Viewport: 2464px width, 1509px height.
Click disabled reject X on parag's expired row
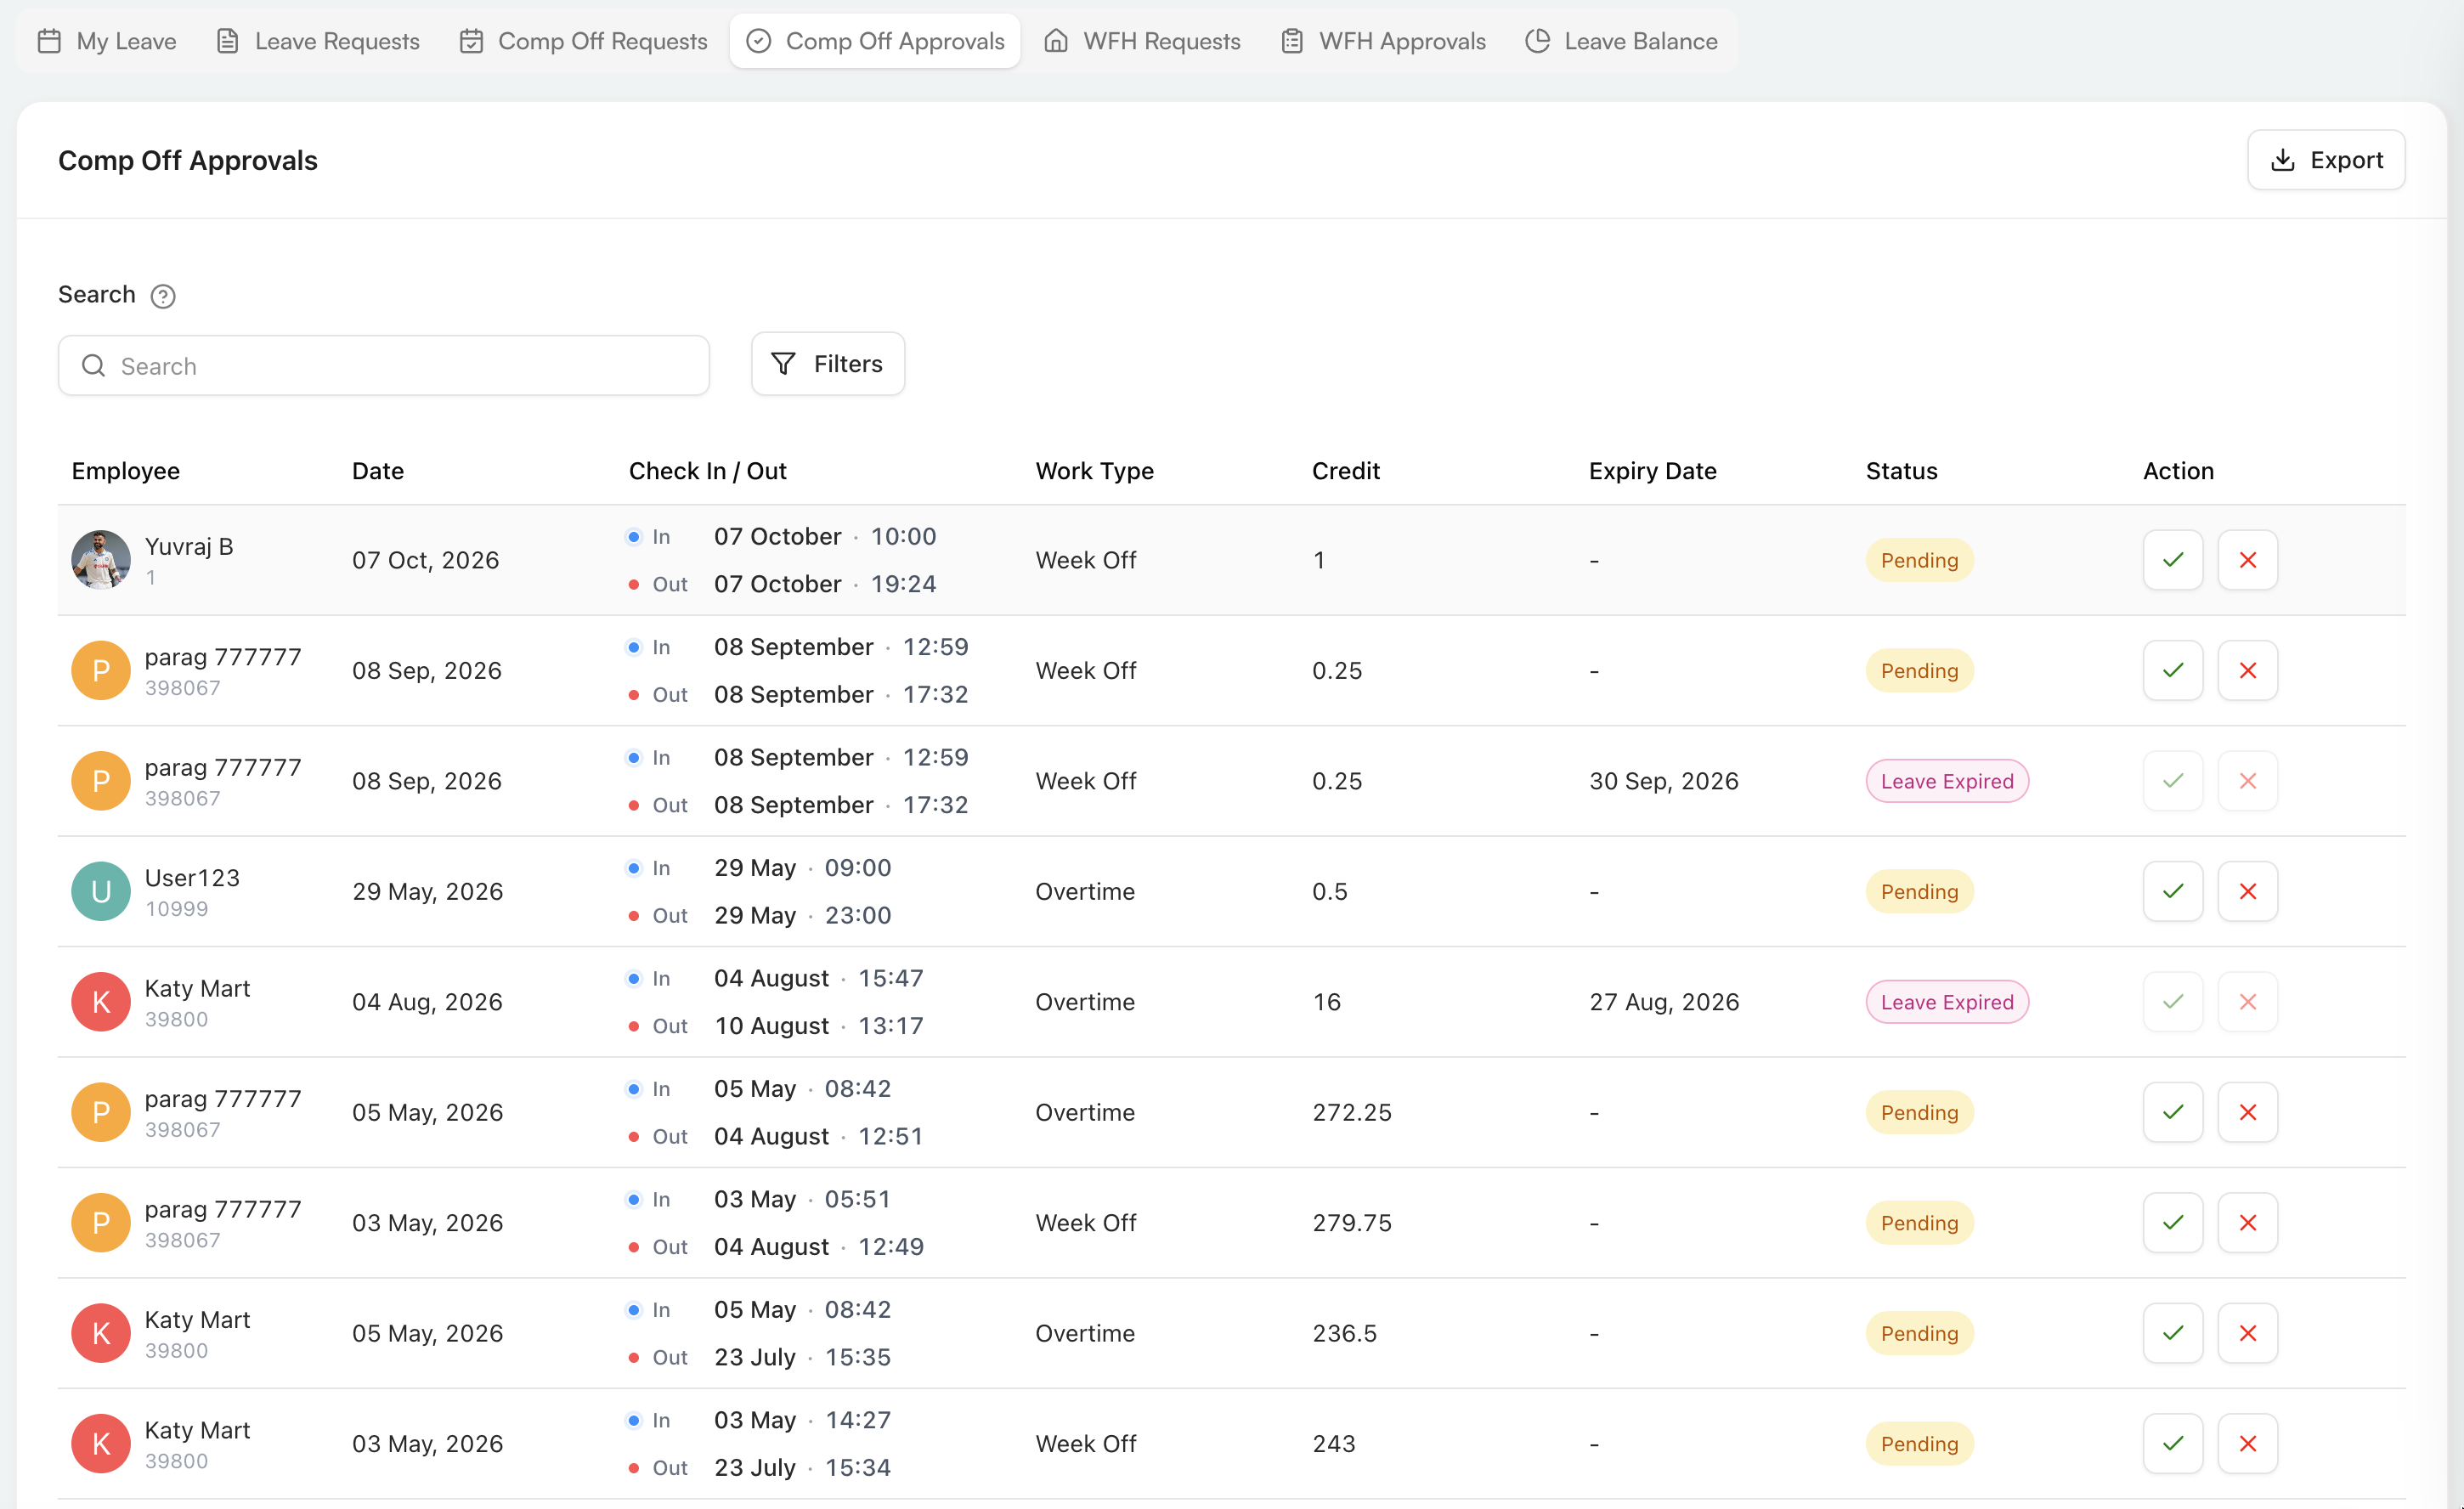[2247, 781]
